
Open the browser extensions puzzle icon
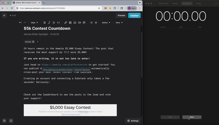(x=115, y=8)
